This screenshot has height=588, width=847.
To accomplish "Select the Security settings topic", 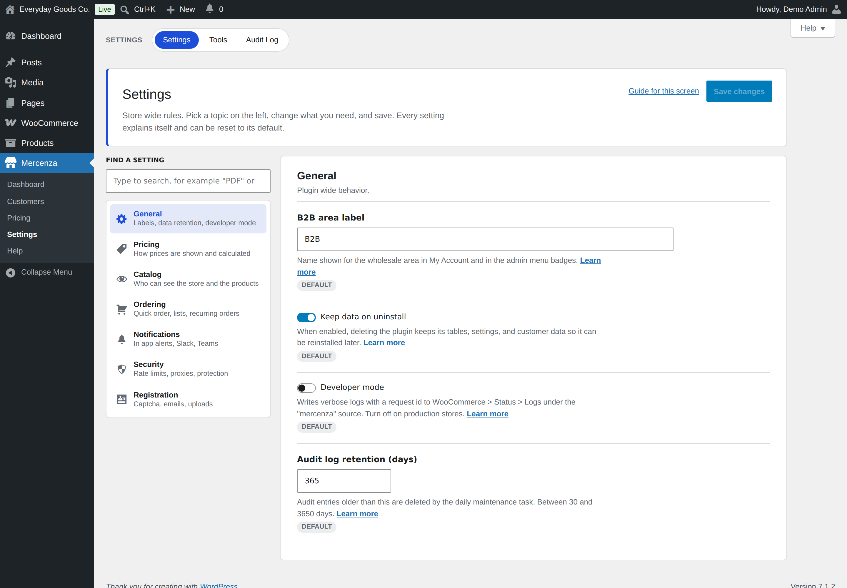I will pos(188,369).
